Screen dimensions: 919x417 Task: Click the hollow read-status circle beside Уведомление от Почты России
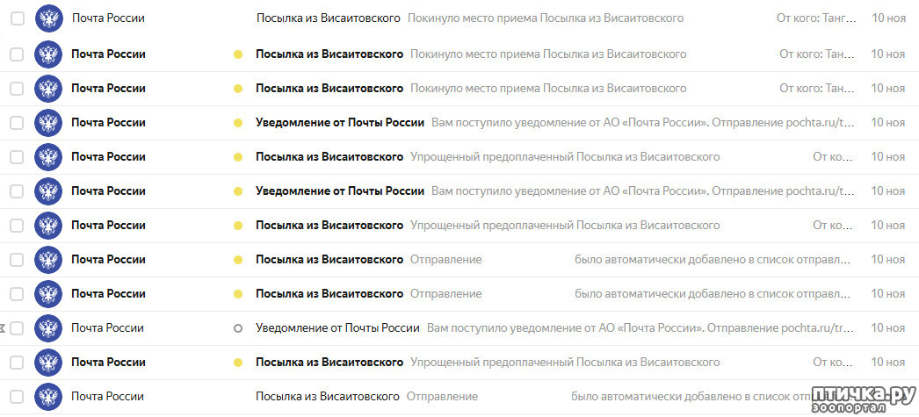pos(237,328)
